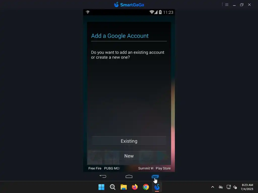Image resolution: width=258 pixels, height=193 pixels.
Task: Restore down the SmartGaGa window
Action: 242,5
